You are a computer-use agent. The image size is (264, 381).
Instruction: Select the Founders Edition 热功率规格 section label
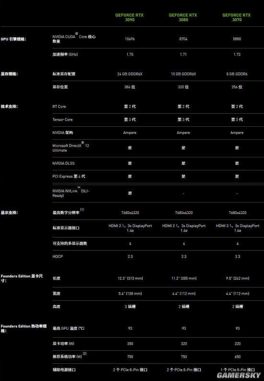(24, 328)
